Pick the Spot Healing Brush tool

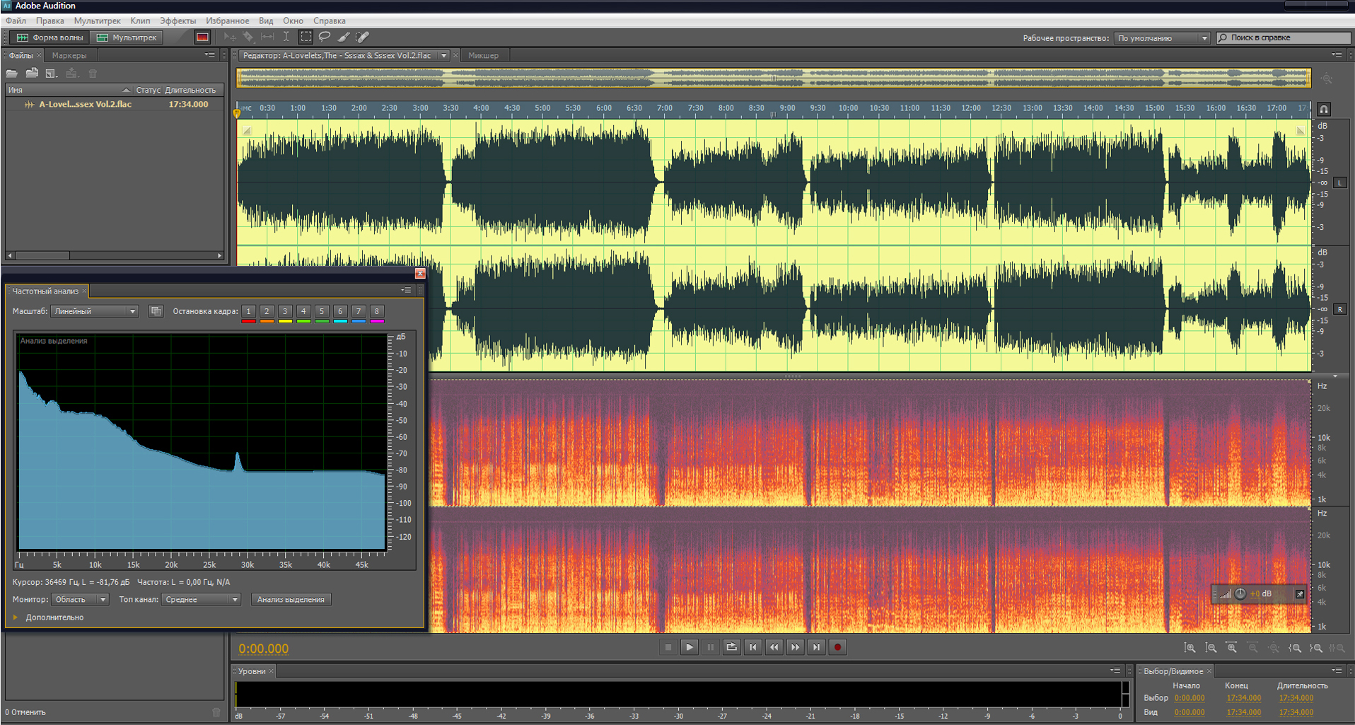click(x=363, y=37)
